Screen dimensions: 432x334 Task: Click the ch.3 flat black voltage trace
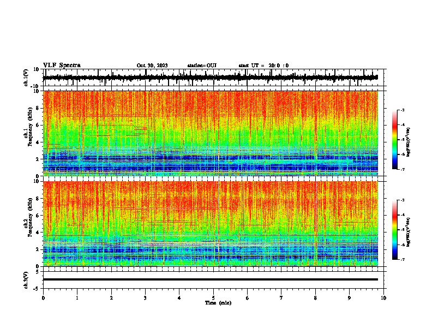pos(210,279)
